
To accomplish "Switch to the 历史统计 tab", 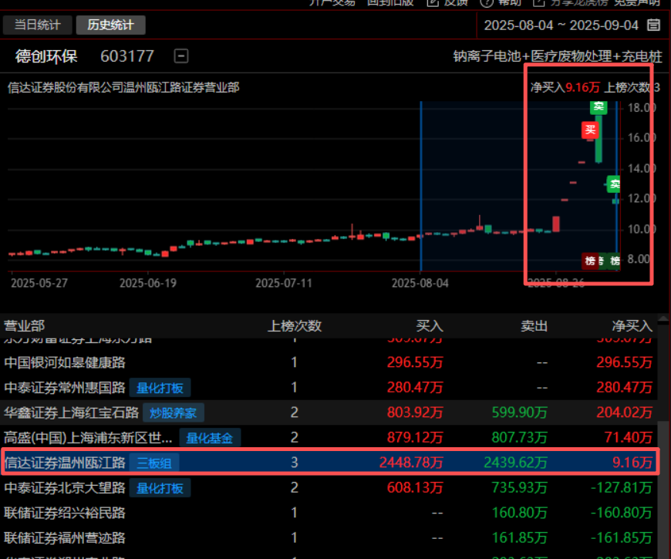I will (x=110, y=25).
